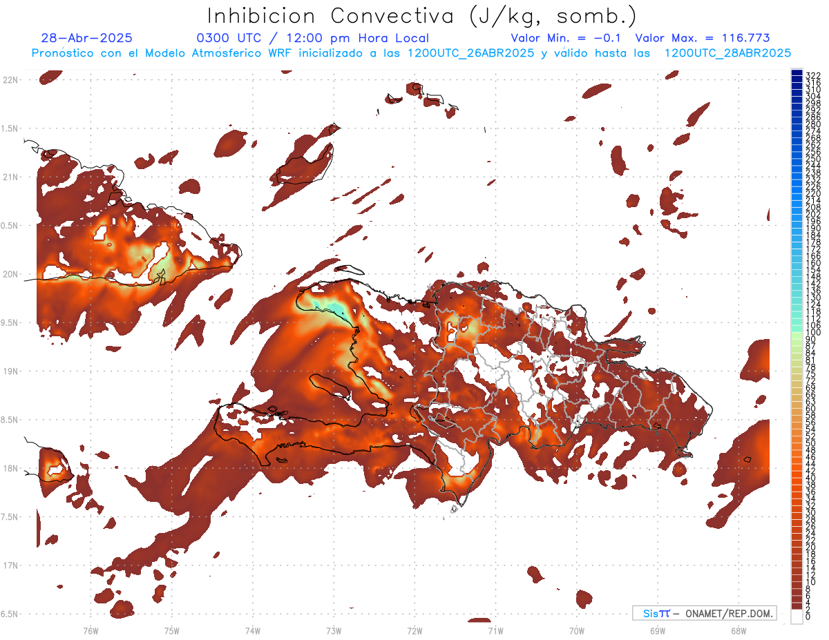Click the '75W' longitude label
This screenshot has width=829, height=640.
tap(171, 630)
